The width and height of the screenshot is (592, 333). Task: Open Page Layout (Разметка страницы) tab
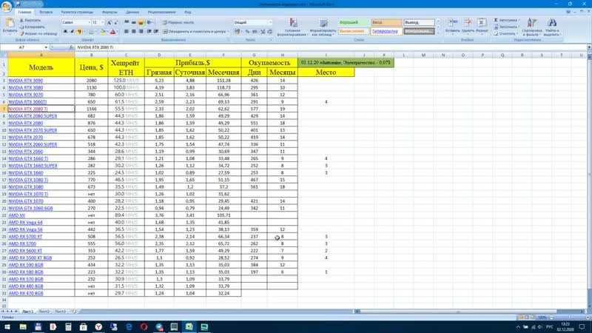tap(77, 12)
